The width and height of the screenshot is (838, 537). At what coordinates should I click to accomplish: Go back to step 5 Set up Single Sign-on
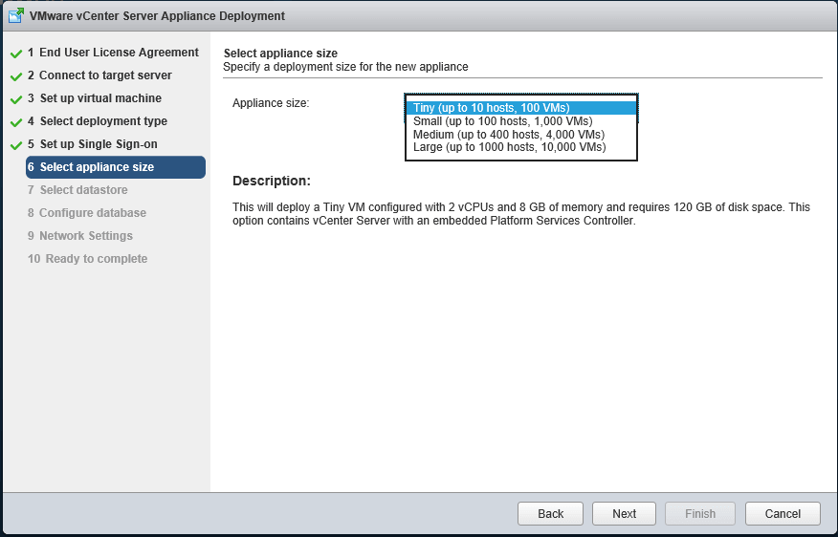(x=93, y=144)
